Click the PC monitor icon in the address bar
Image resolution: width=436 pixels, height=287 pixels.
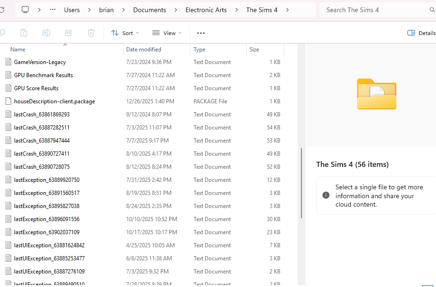(x=25, y=10)
